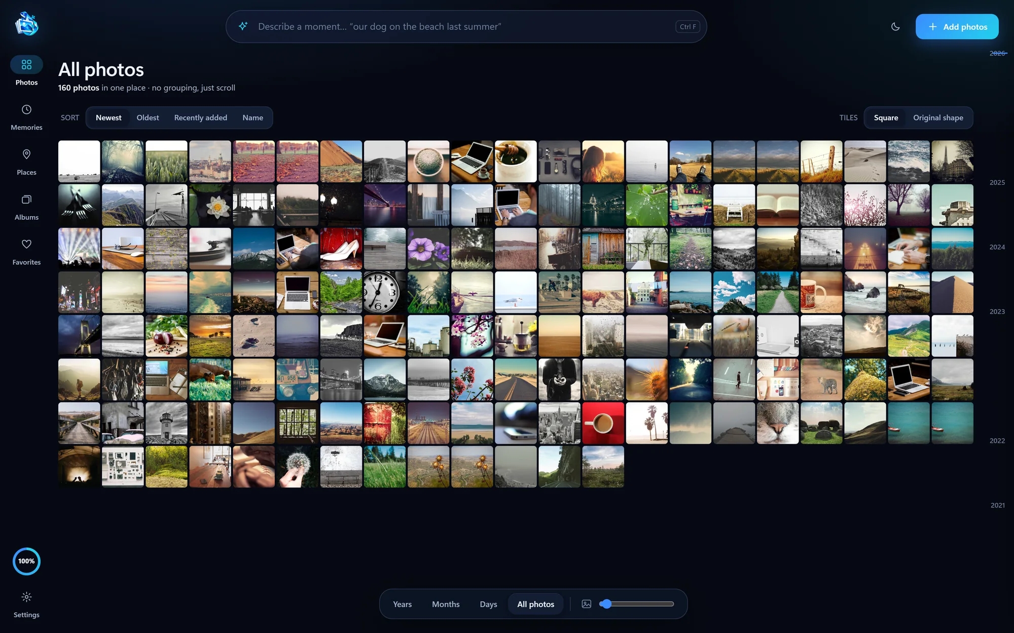Open the white water lily photo
Screen dimensions: 1014x633
210,205
